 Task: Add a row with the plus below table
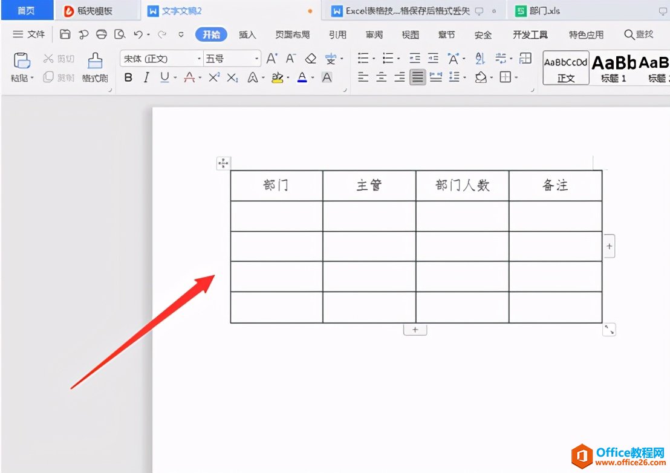coord(415,330)
